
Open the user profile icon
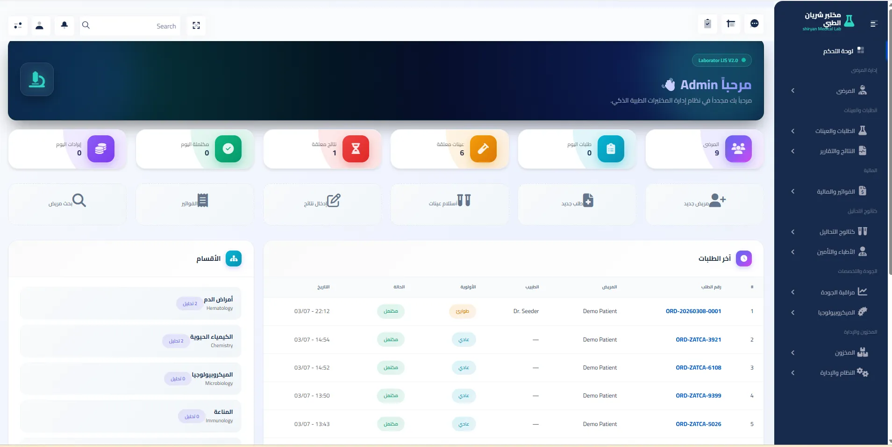click(x=40, y=26)
